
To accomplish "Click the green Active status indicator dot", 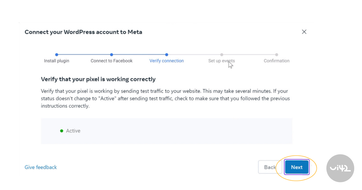I will coord(61,131).
